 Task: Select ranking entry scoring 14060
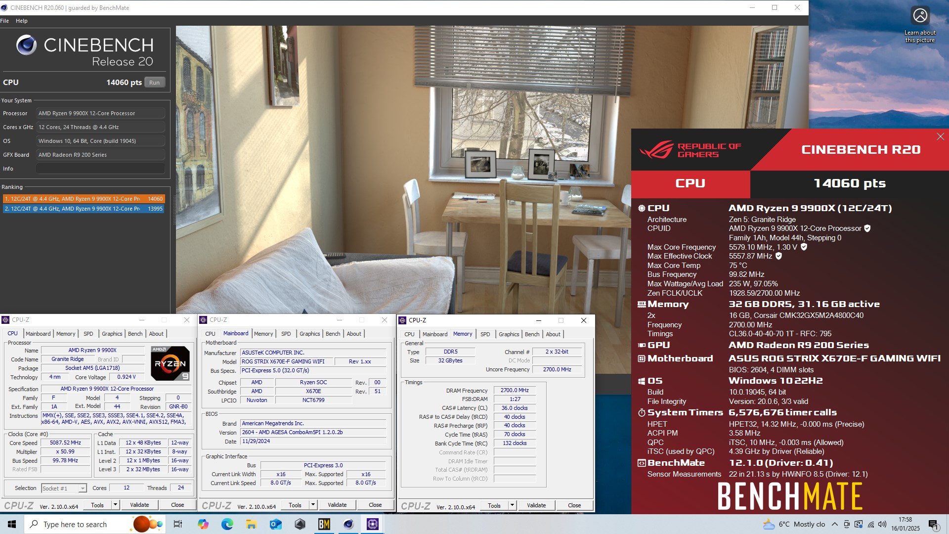84,199
